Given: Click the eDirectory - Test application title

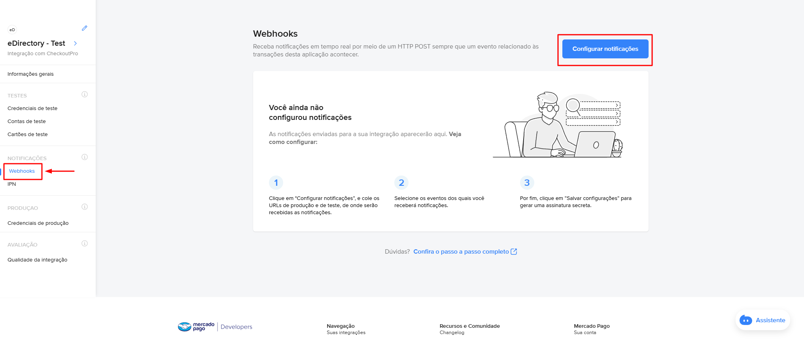Looking at the screenshot, I should (36, 43).
